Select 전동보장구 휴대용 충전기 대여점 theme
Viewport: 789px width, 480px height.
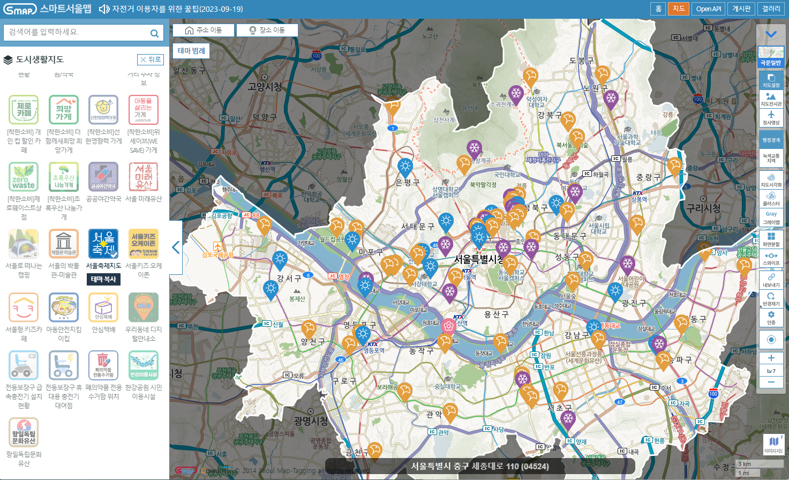(64, 365)
